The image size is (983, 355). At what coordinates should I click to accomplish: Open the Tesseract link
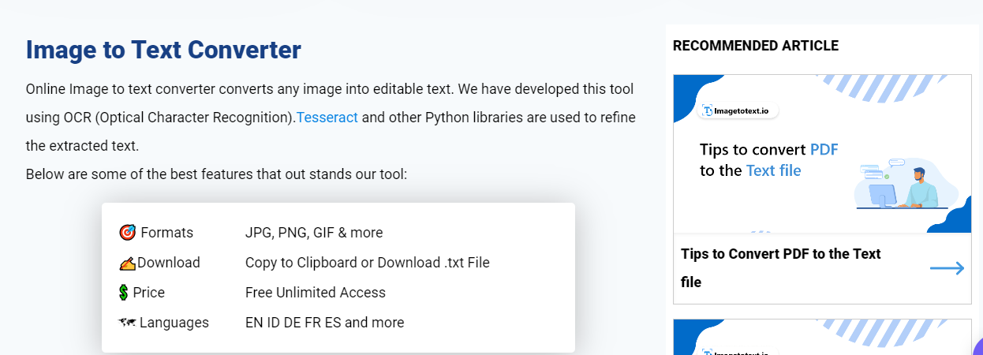coord(327,118)
